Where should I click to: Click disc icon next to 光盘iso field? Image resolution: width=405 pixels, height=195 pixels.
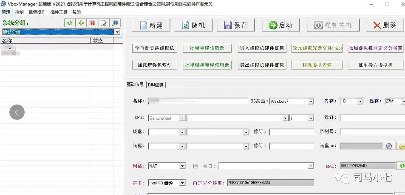(389, 146)
